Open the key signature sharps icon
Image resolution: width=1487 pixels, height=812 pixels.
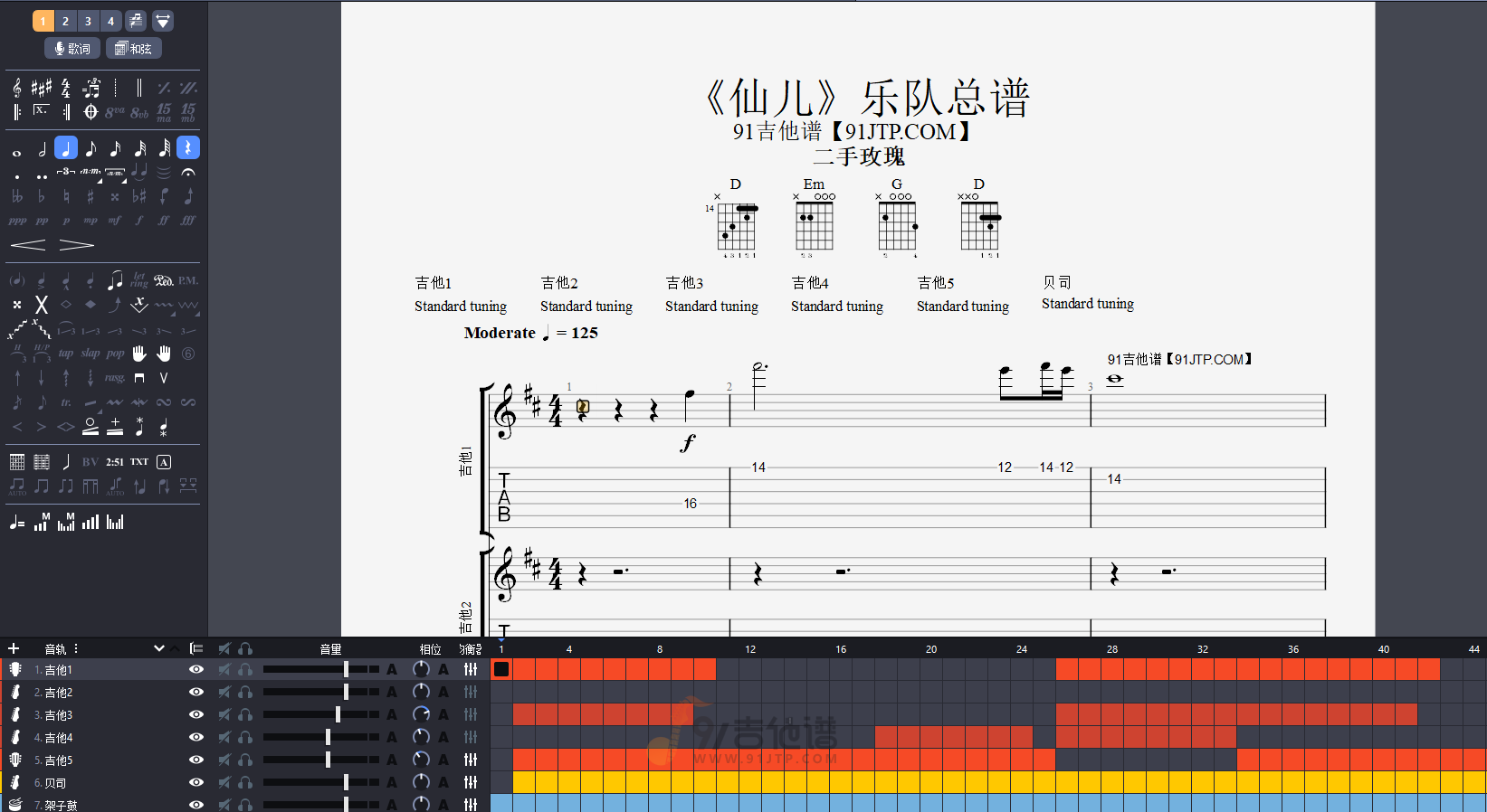pyautogui.click(x=42, y=88)
